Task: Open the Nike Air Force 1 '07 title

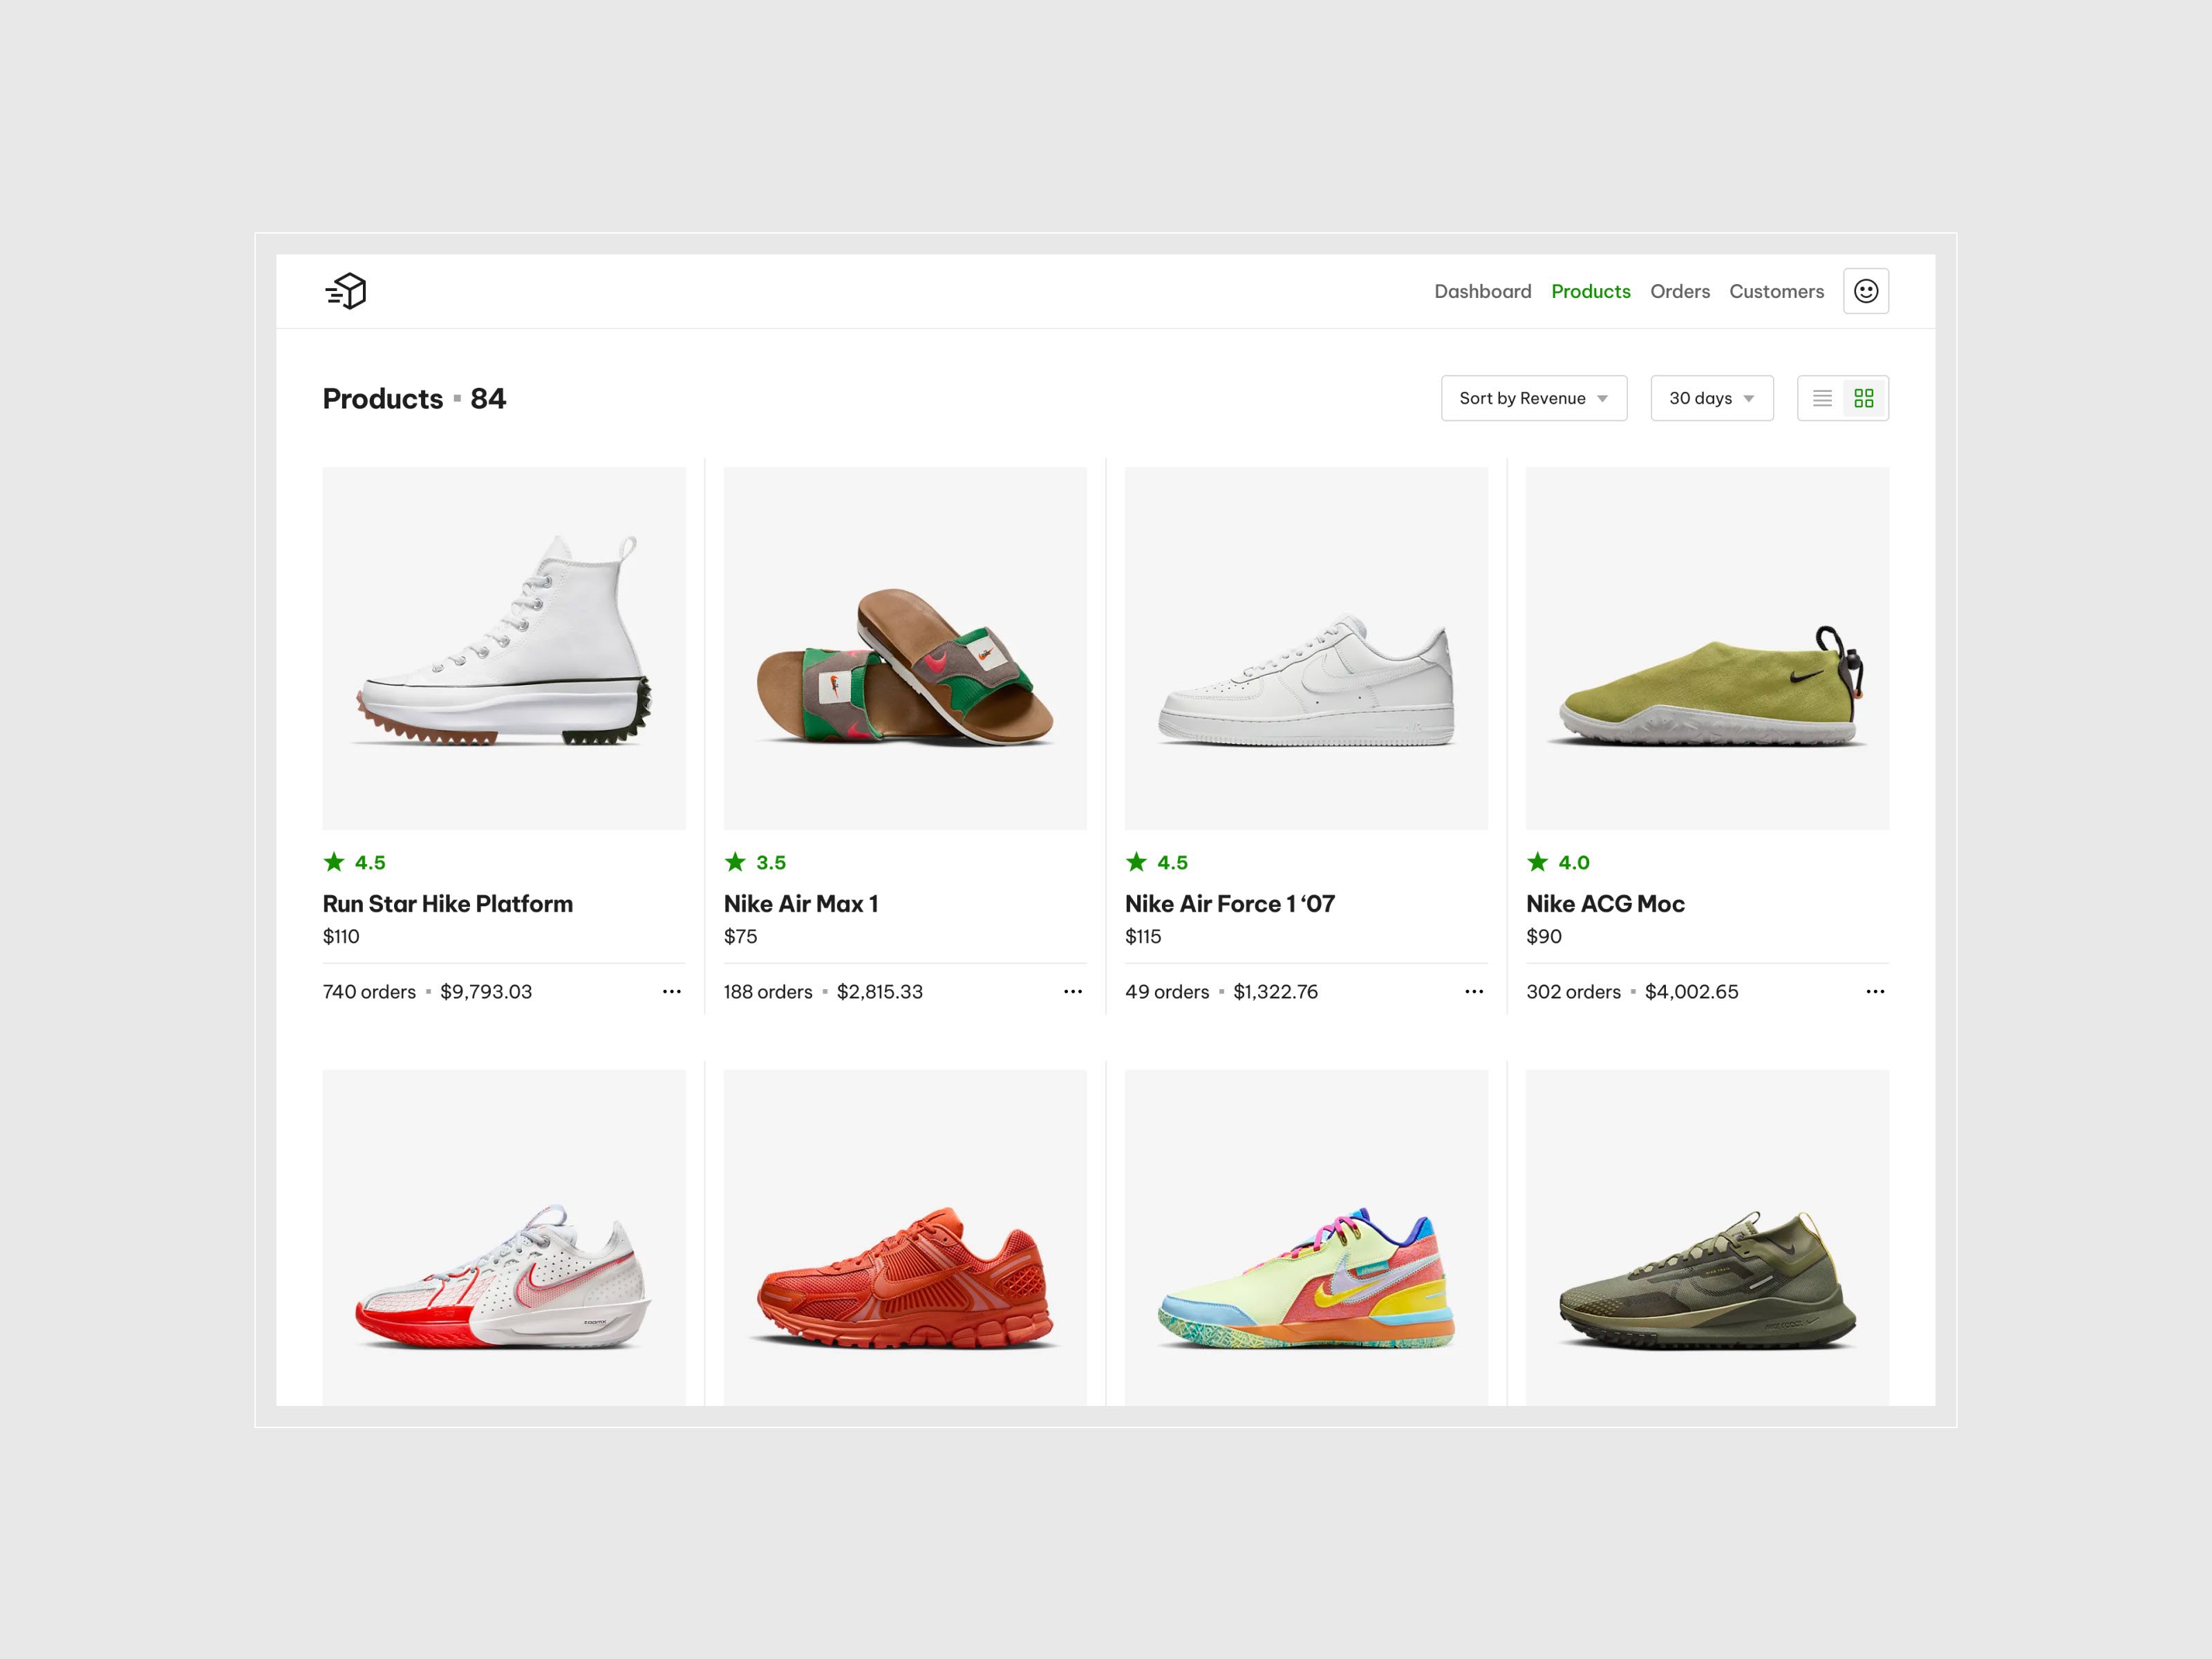Action: coord(1230,904)
